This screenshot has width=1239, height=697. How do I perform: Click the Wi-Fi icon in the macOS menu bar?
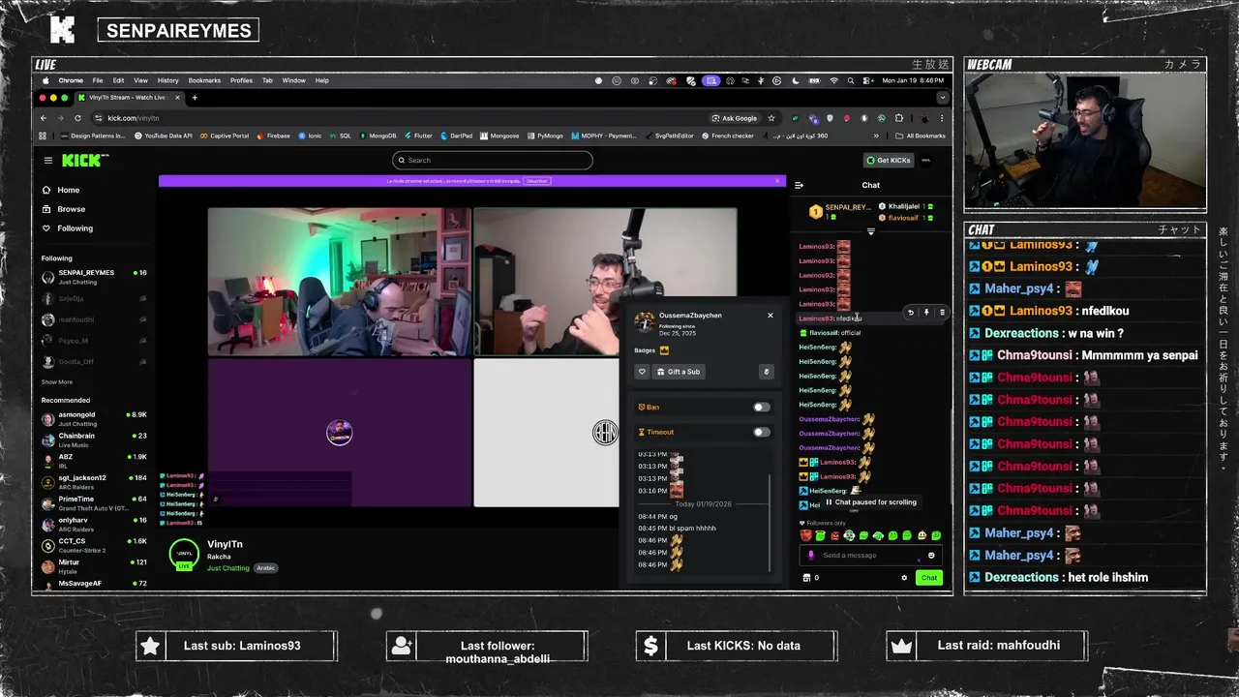click(x=833, y=80)
